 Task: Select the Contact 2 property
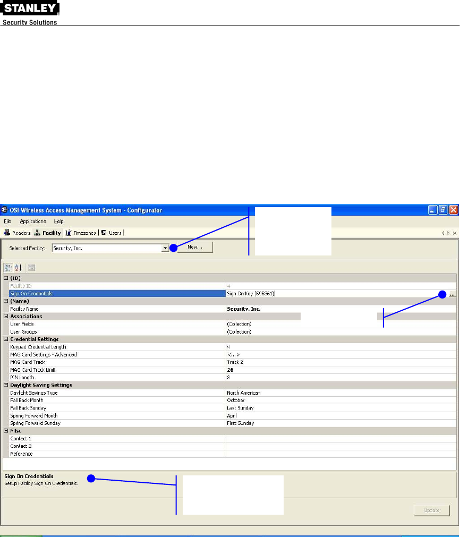pyautogui.click(x=117, y=446)
